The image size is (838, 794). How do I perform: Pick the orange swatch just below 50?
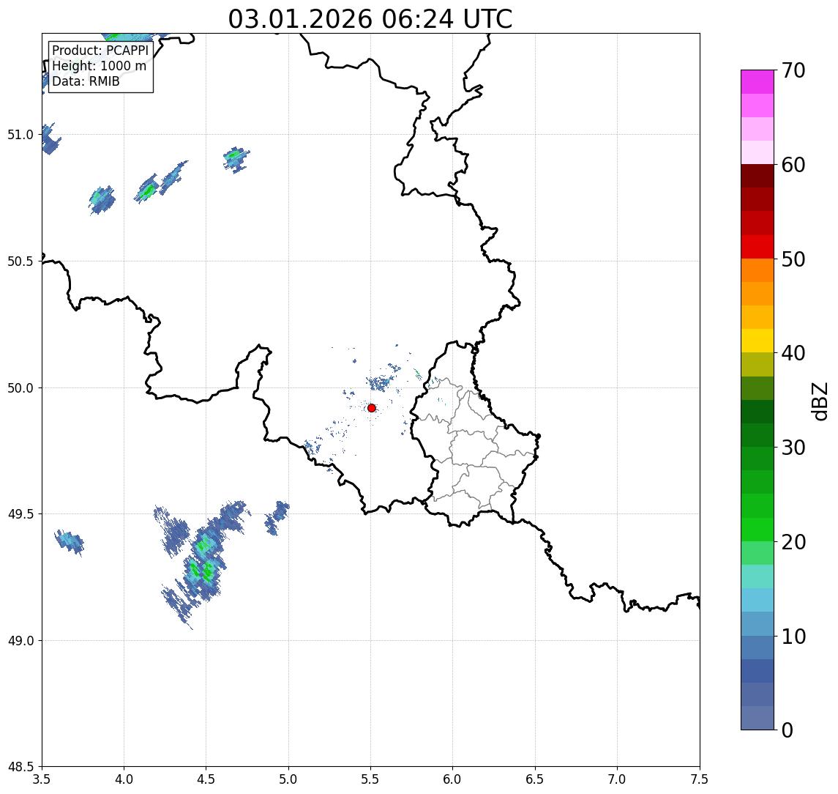(x=757, y=270)
